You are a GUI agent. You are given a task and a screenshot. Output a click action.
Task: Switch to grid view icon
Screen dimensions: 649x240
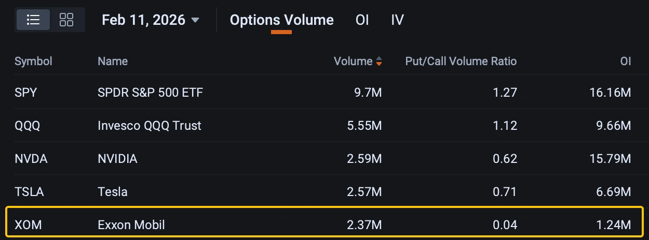point(66,20)
